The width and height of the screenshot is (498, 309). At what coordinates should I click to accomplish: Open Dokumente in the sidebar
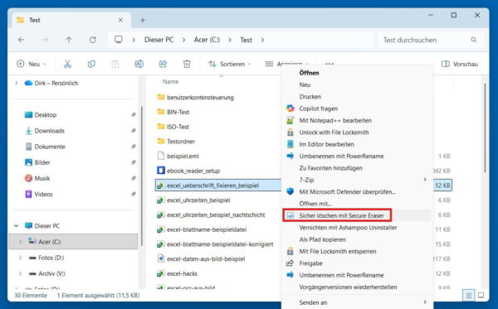tap(50, 147)
